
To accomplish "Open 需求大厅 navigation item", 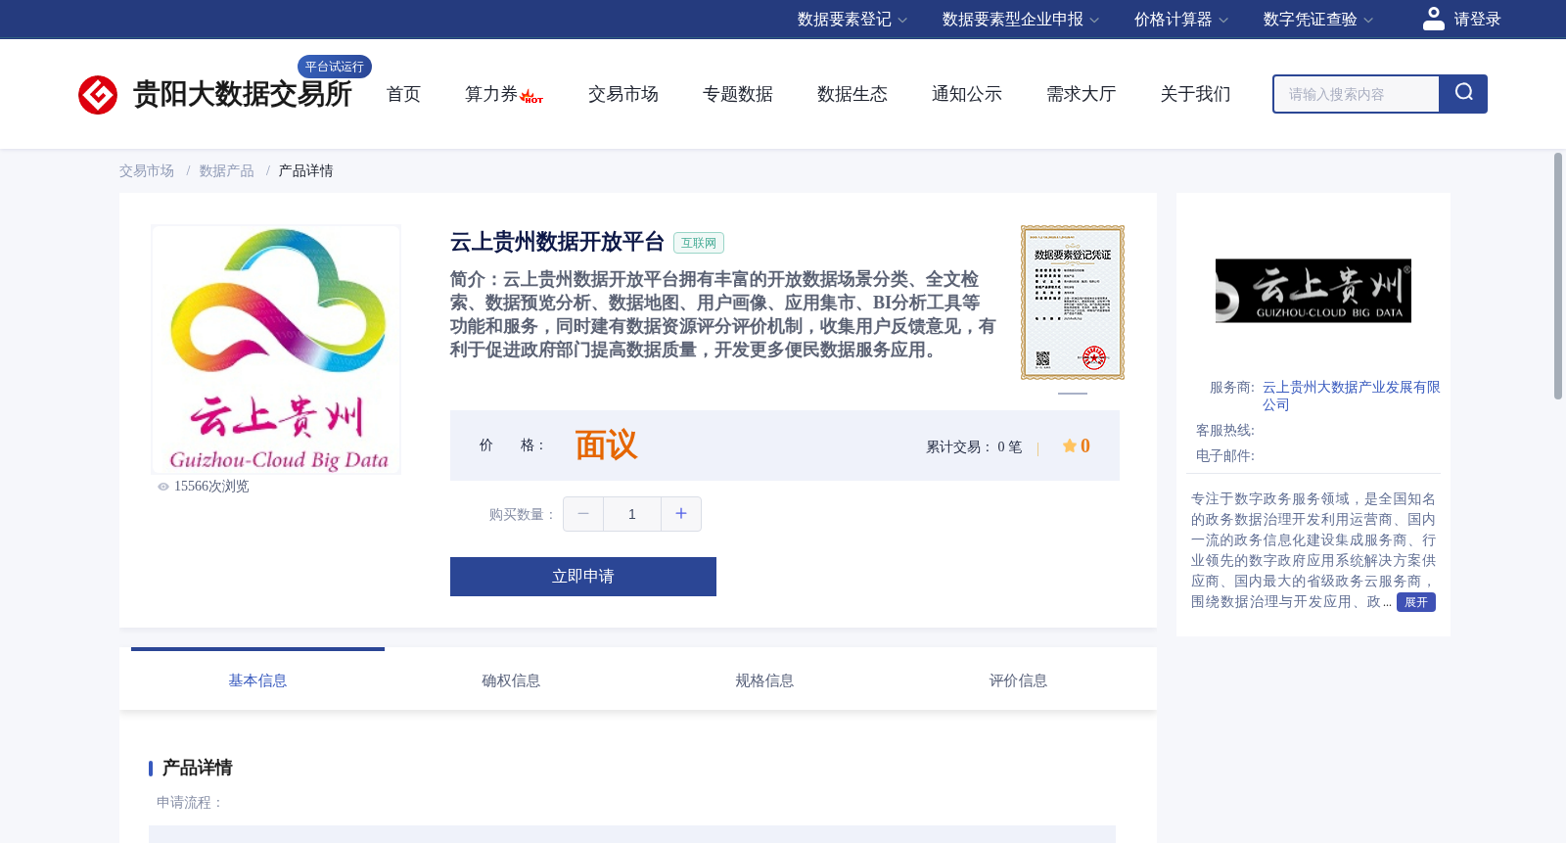I will click(x=1082, y=94).
